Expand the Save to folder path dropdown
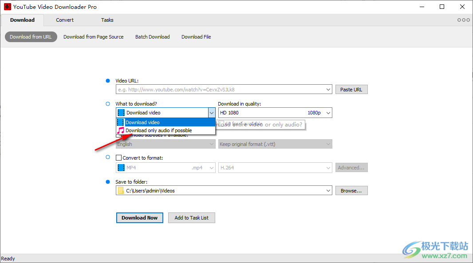This screenshot has height=263, width=473. (328, 191)
